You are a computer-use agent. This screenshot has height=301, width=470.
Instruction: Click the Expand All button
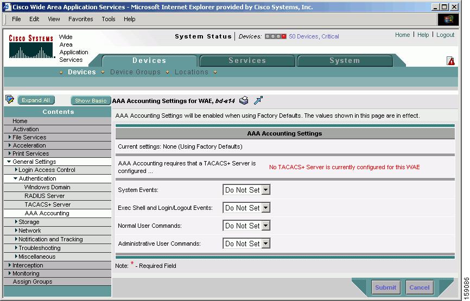pyautogui.click(x=36, y=100)
